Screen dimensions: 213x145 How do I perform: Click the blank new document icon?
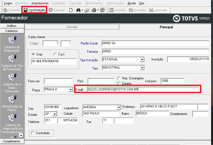point(71,10)
